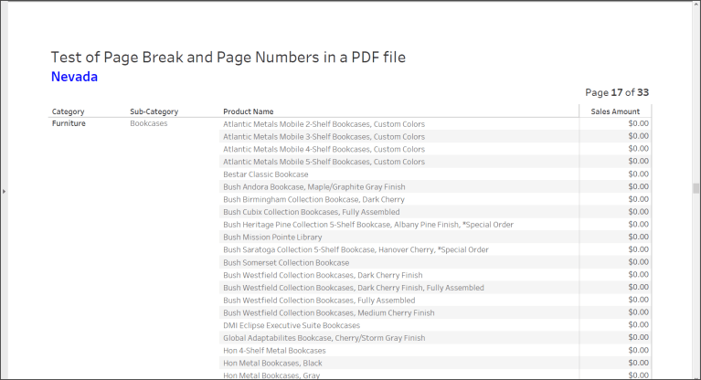Select the Hon 4-Shelf Metal Bookcases row
The width and height of the screenshot is (701, 380).
point(274,350)
